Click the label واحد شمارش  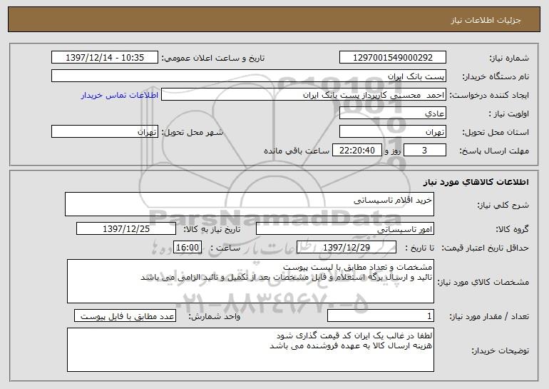tap(215, 316)
